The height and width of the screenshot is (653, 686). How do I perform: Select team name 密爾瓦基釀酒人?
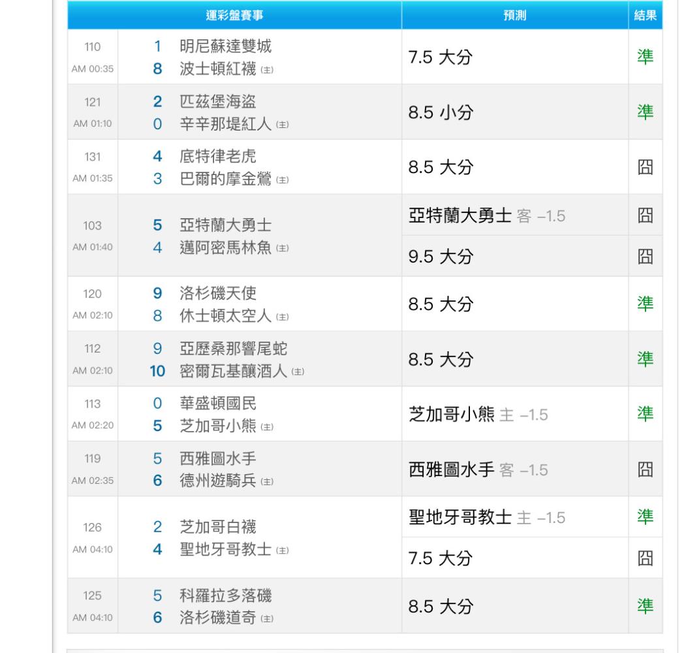(233, 371)
